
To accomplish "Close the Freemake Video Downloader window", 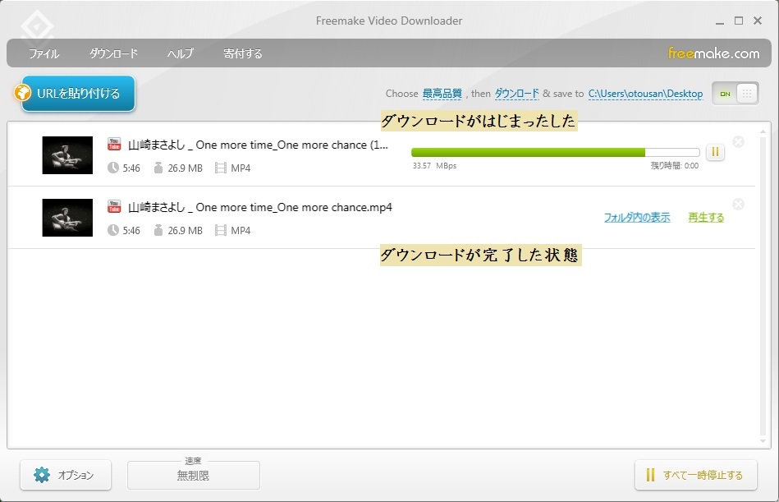I will (758, 21).
